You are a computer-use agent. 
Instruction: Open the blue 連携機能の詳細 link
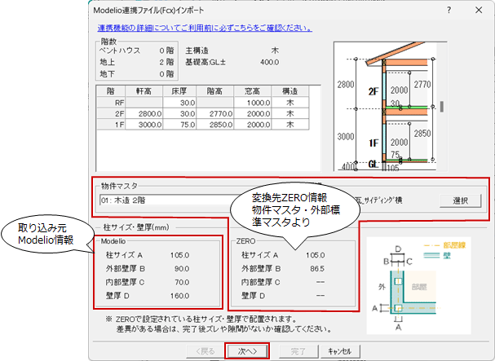point(205,28)
